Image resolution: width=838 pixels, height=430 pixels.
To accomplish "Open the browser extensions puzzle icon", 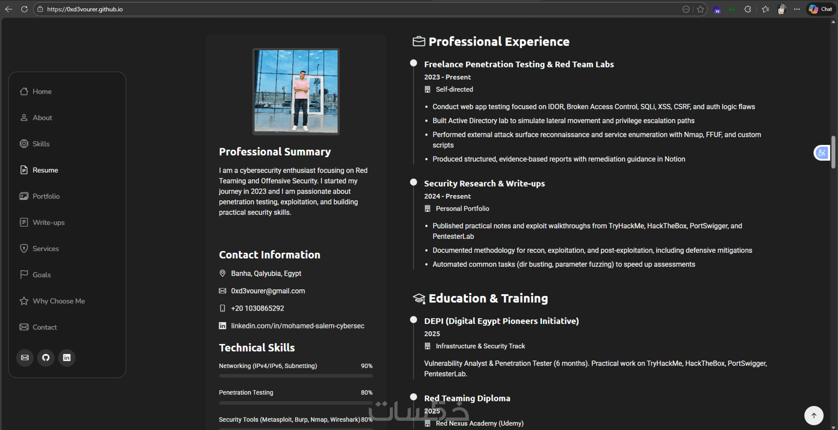I will 748,9.
